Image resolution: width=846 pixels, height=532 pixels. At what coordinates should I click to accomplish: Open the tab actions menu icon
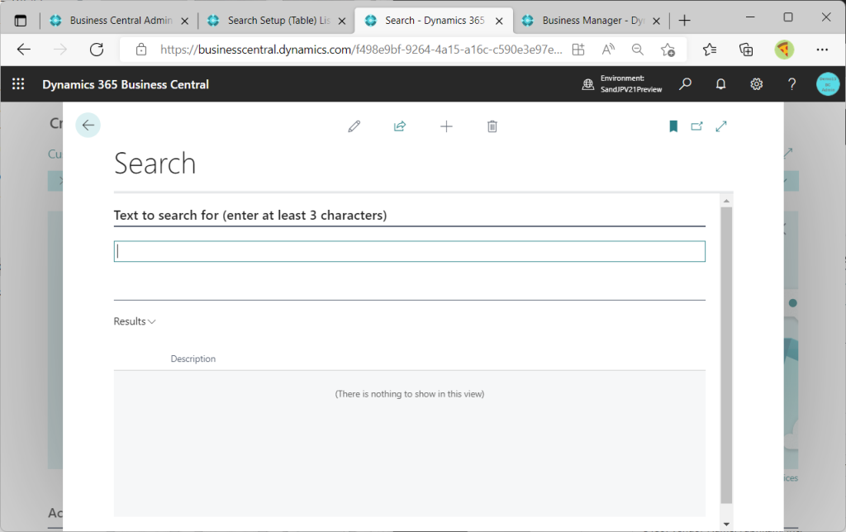[x=21, y=21]
